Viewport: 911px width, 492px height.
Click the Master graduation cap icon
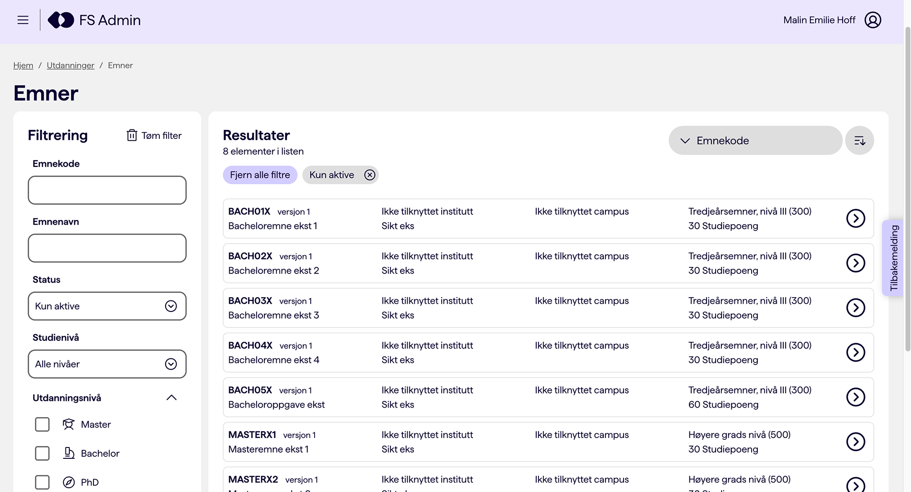pos(69,424)
